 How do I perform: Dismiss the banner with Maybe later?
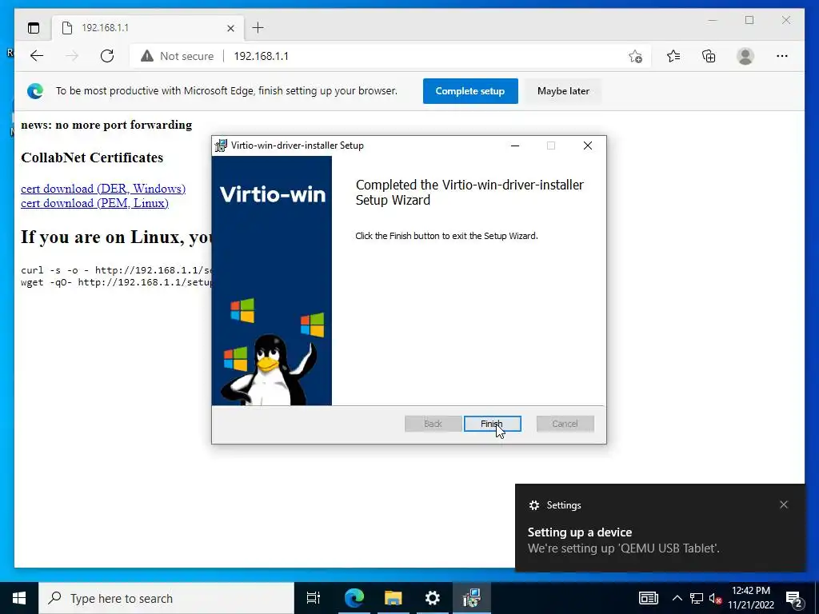point(563,91)
